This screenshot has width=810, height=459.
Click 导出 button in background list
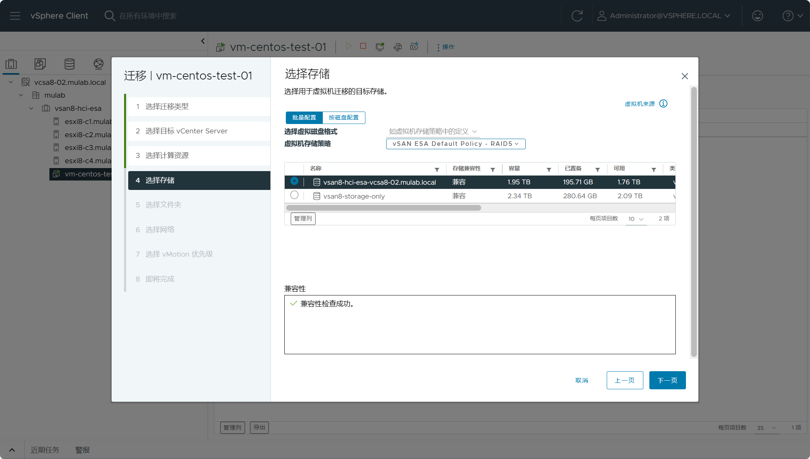[x=259, y=427]
